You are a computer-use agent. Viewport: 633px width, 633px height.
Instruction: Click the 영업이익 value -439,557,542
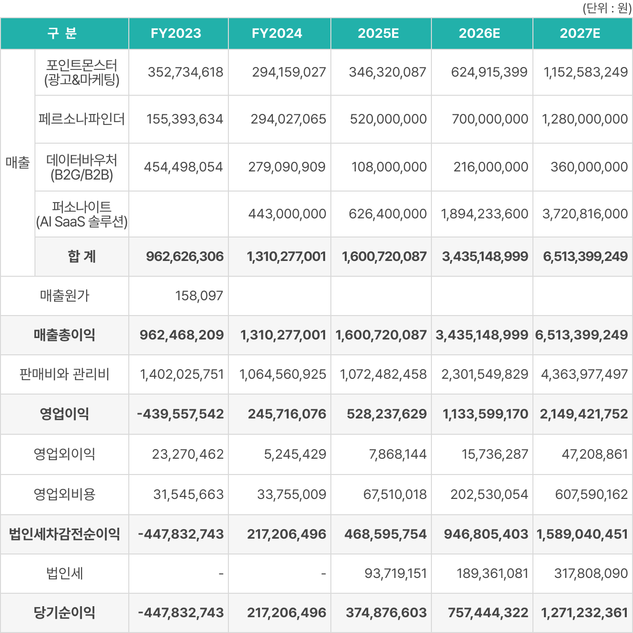181,414
